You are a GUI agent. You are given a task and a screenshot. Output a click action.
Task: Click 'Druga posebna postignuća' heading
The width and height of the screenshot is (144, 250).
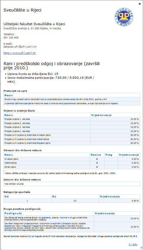(x=22, y=209)
